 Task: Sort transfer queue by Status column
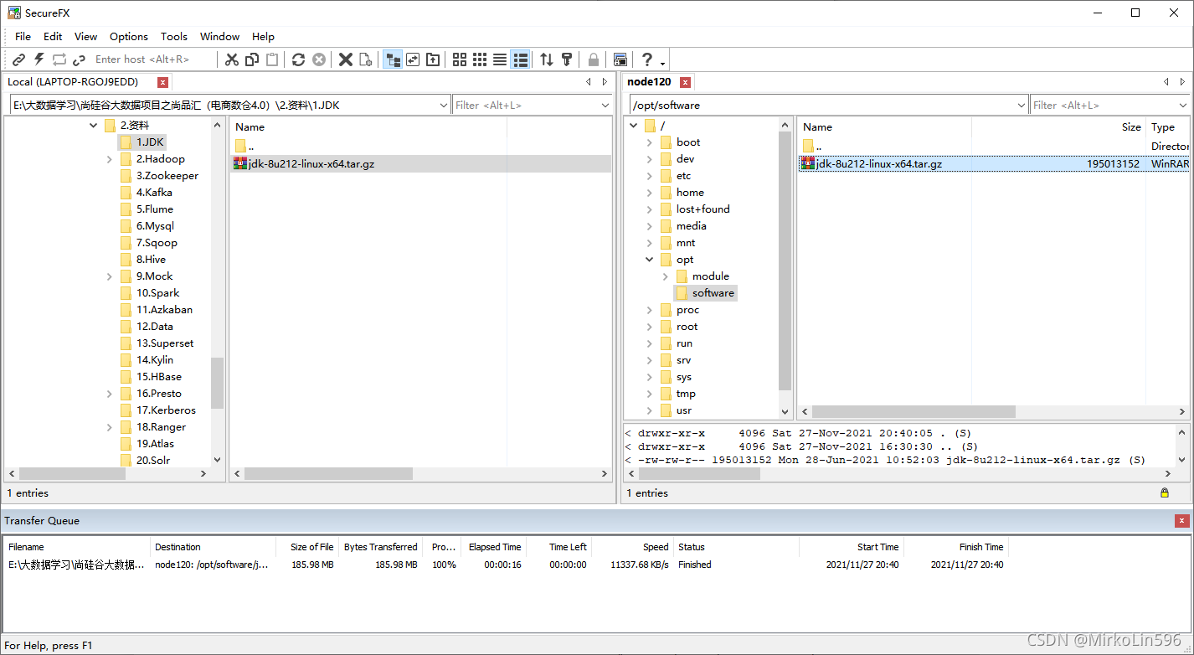(x=736, y=547)
